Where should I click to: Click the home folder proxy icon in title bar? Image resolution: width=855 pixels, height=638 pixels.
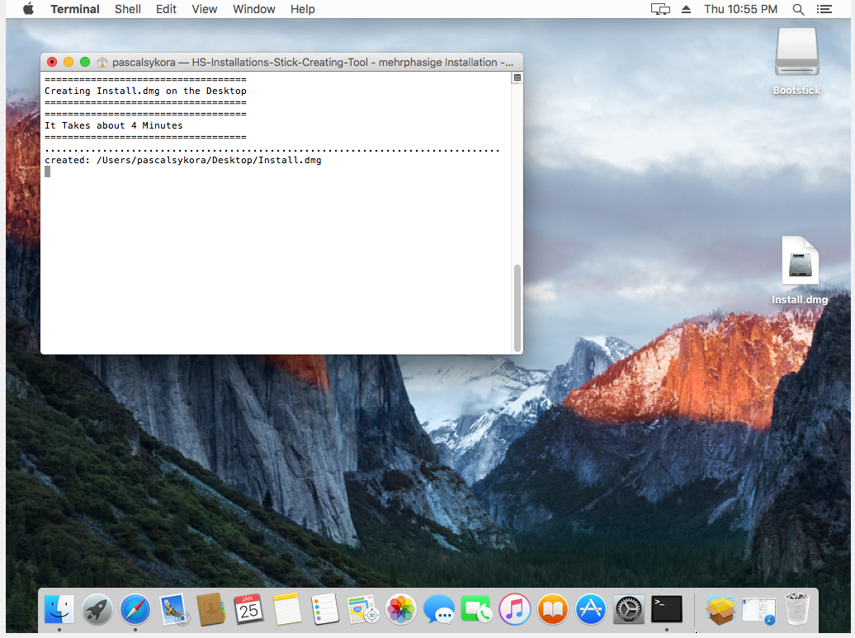(102, 62)
